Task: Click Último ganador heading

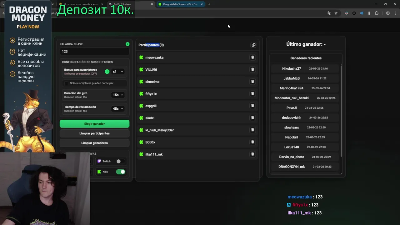Action: [306, 44]
